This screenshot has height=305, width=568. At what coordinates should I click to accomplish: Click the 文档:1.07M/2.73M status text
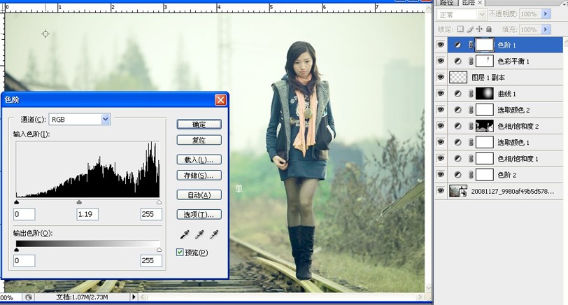[x=82, y=297]
